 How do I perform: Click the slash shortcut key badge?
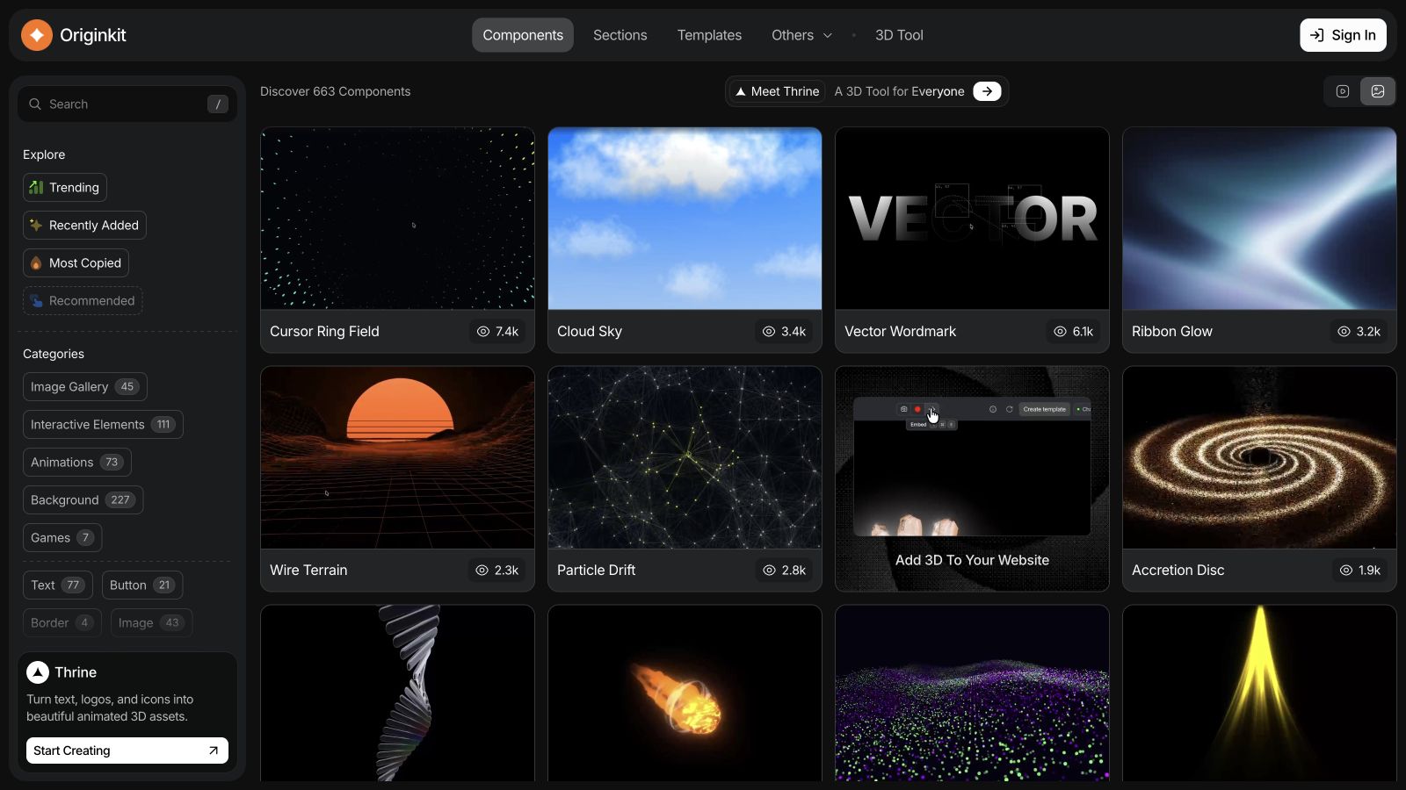(x=218, y=104)
